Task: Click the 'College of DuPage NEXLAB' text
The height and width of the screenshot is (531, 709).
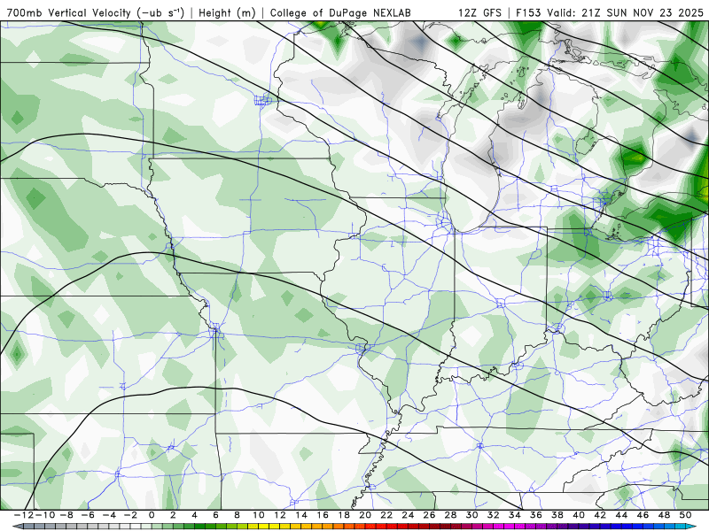Action: pos(340,12)
